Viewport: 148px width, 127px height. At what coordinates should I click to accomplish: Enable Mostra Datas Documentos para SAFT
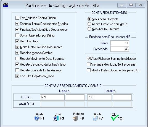[x=89, y=70]
